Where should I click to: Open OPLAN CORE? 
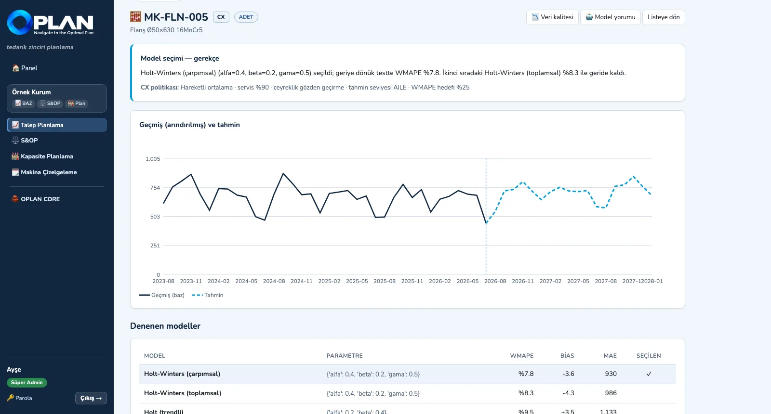pos(57,199)
